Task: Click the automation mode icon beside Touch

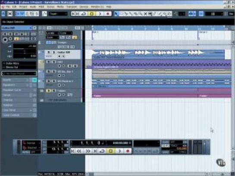Action: click(44, 14)
